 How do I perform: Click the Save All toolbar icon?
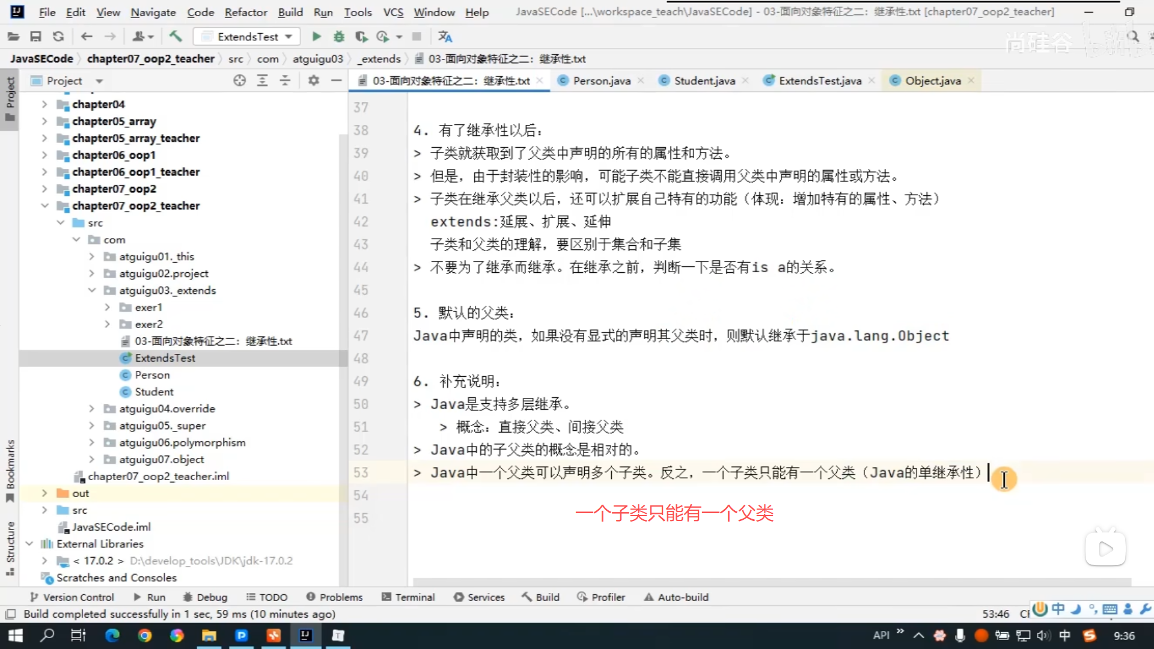(x=35, y=37)
